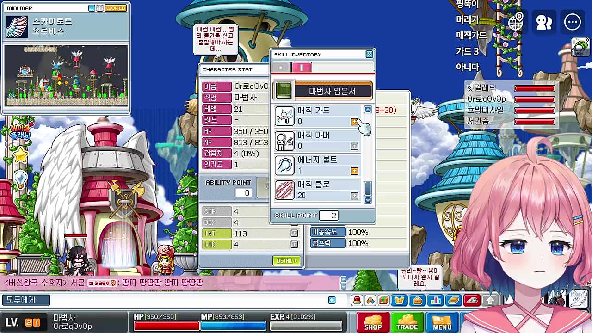
Task: Open the Trade market button
Action: pyautogui.click(x=407, y=322)
